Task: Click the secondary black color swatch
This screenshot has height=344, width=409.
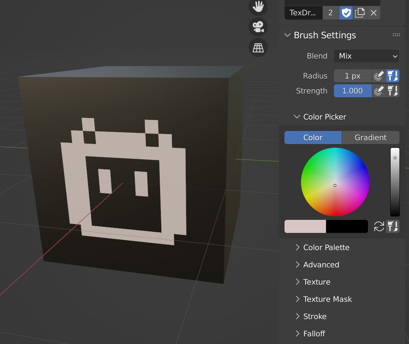Action: [347, 226]
